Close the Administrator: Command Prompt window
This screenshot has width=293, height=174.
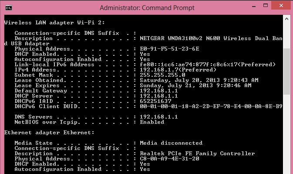point(281,5)
